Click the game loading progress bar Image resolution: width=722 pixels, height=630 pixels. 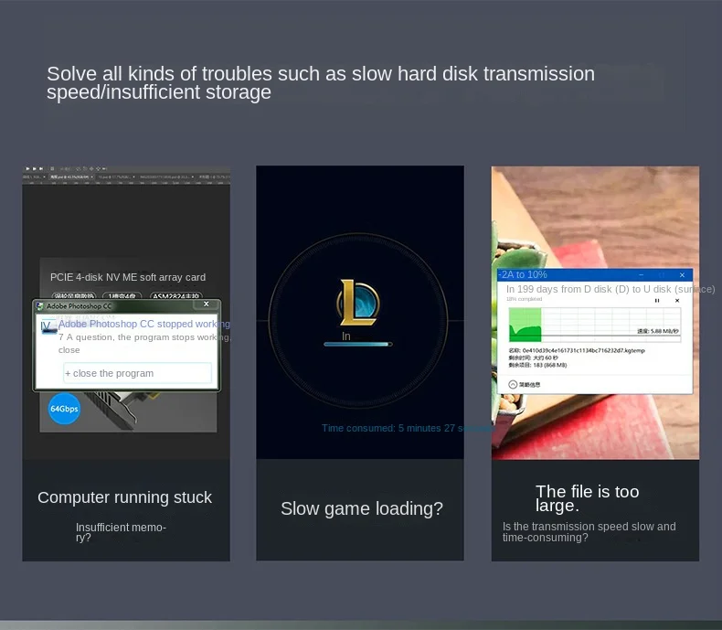pyautogui.click(x=358, y=345)
